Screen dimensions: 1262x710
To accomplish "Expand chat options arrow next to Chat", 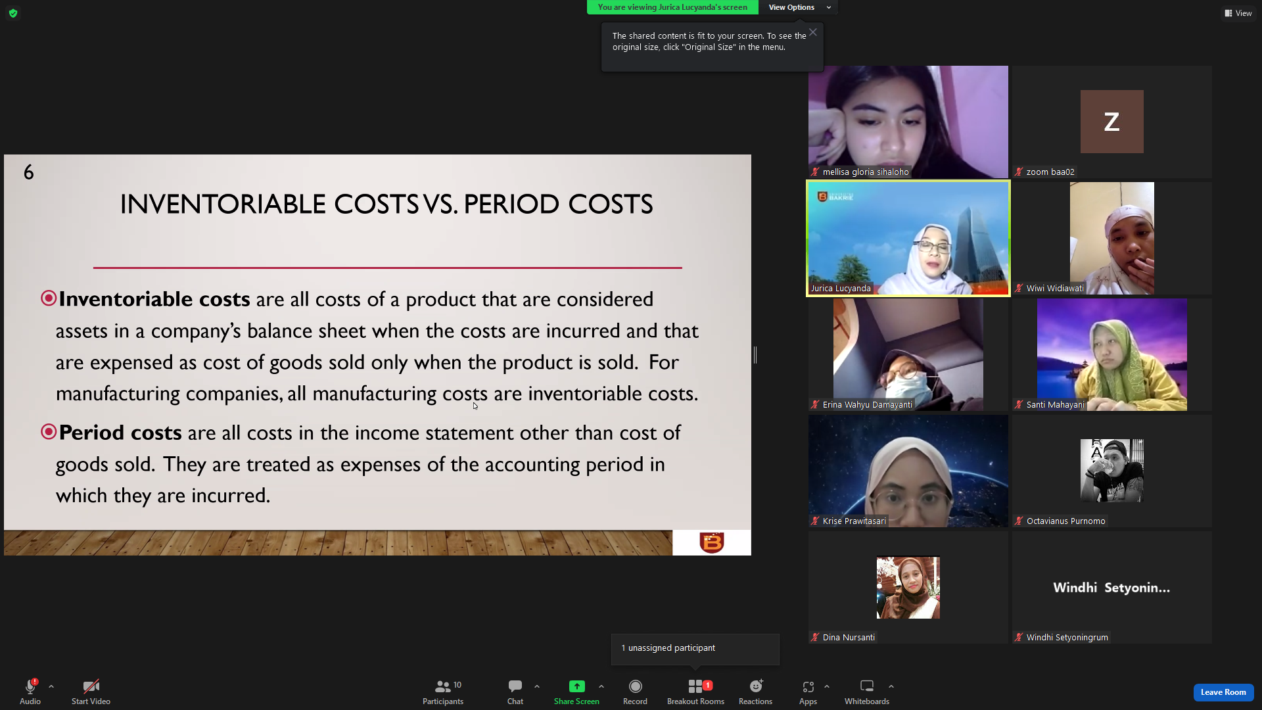I will coord(537,686).
